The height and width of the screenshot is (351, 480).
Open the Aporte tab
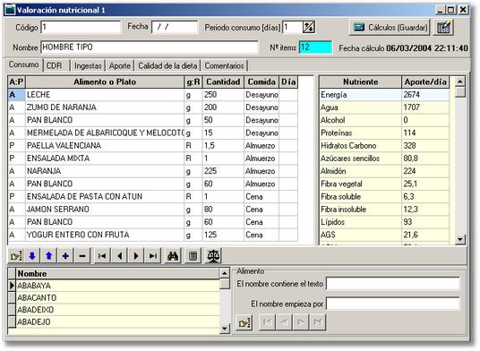pos(120,65)
